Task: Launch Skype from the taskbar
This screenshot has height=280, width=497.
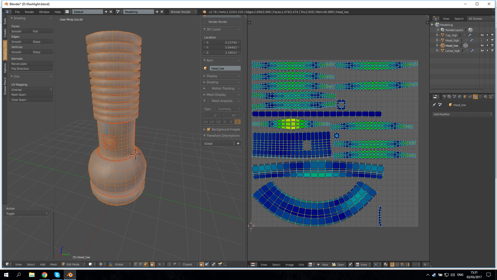Action: coord(57,275)
